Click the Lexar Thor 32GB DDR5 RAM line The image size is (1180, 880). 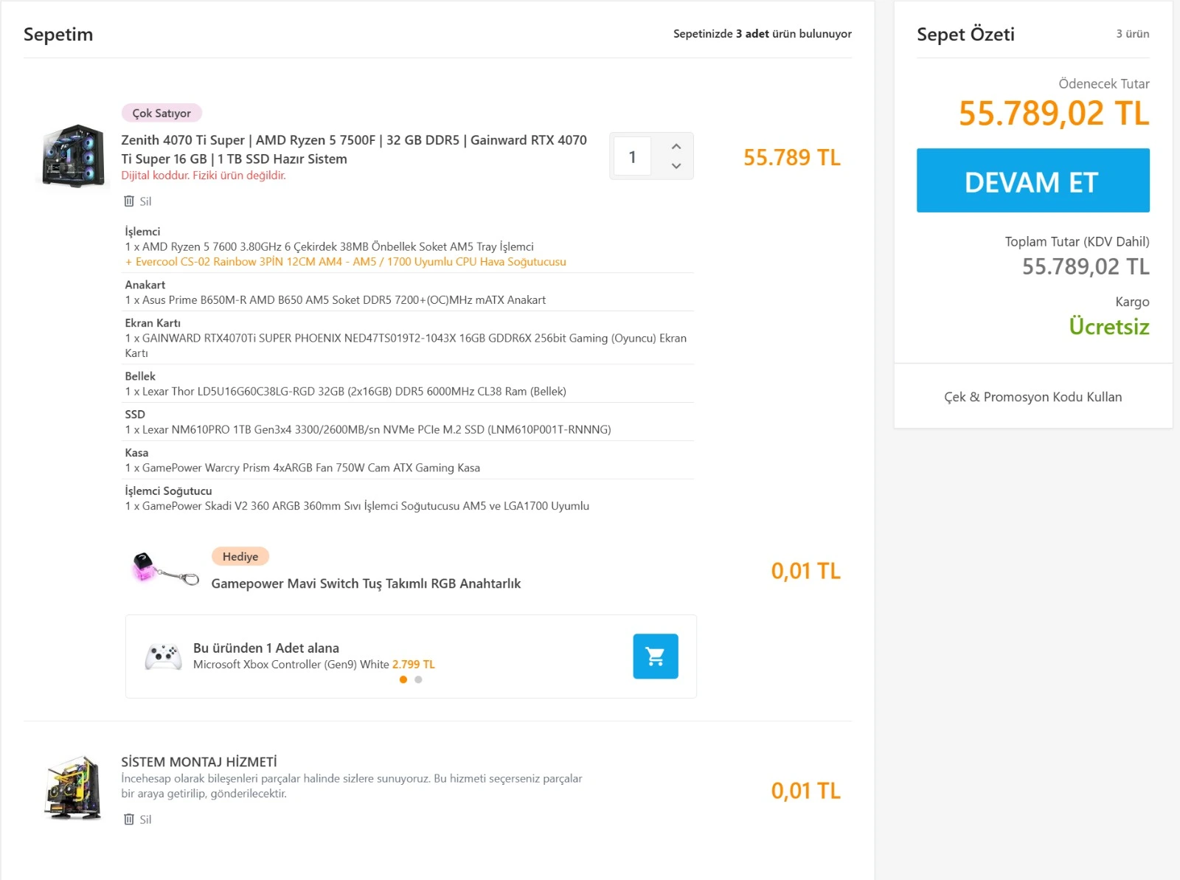[345, 392]
